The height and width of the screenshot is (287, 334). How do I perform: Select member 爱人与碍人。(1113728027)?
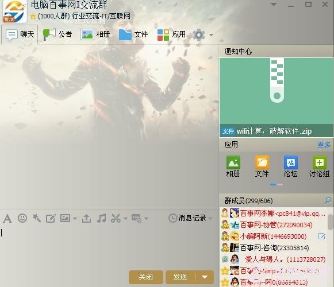tap(274, 259)
